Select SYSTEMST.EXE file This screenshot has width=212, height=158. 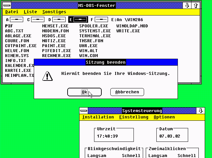click(x=95, y=31)
